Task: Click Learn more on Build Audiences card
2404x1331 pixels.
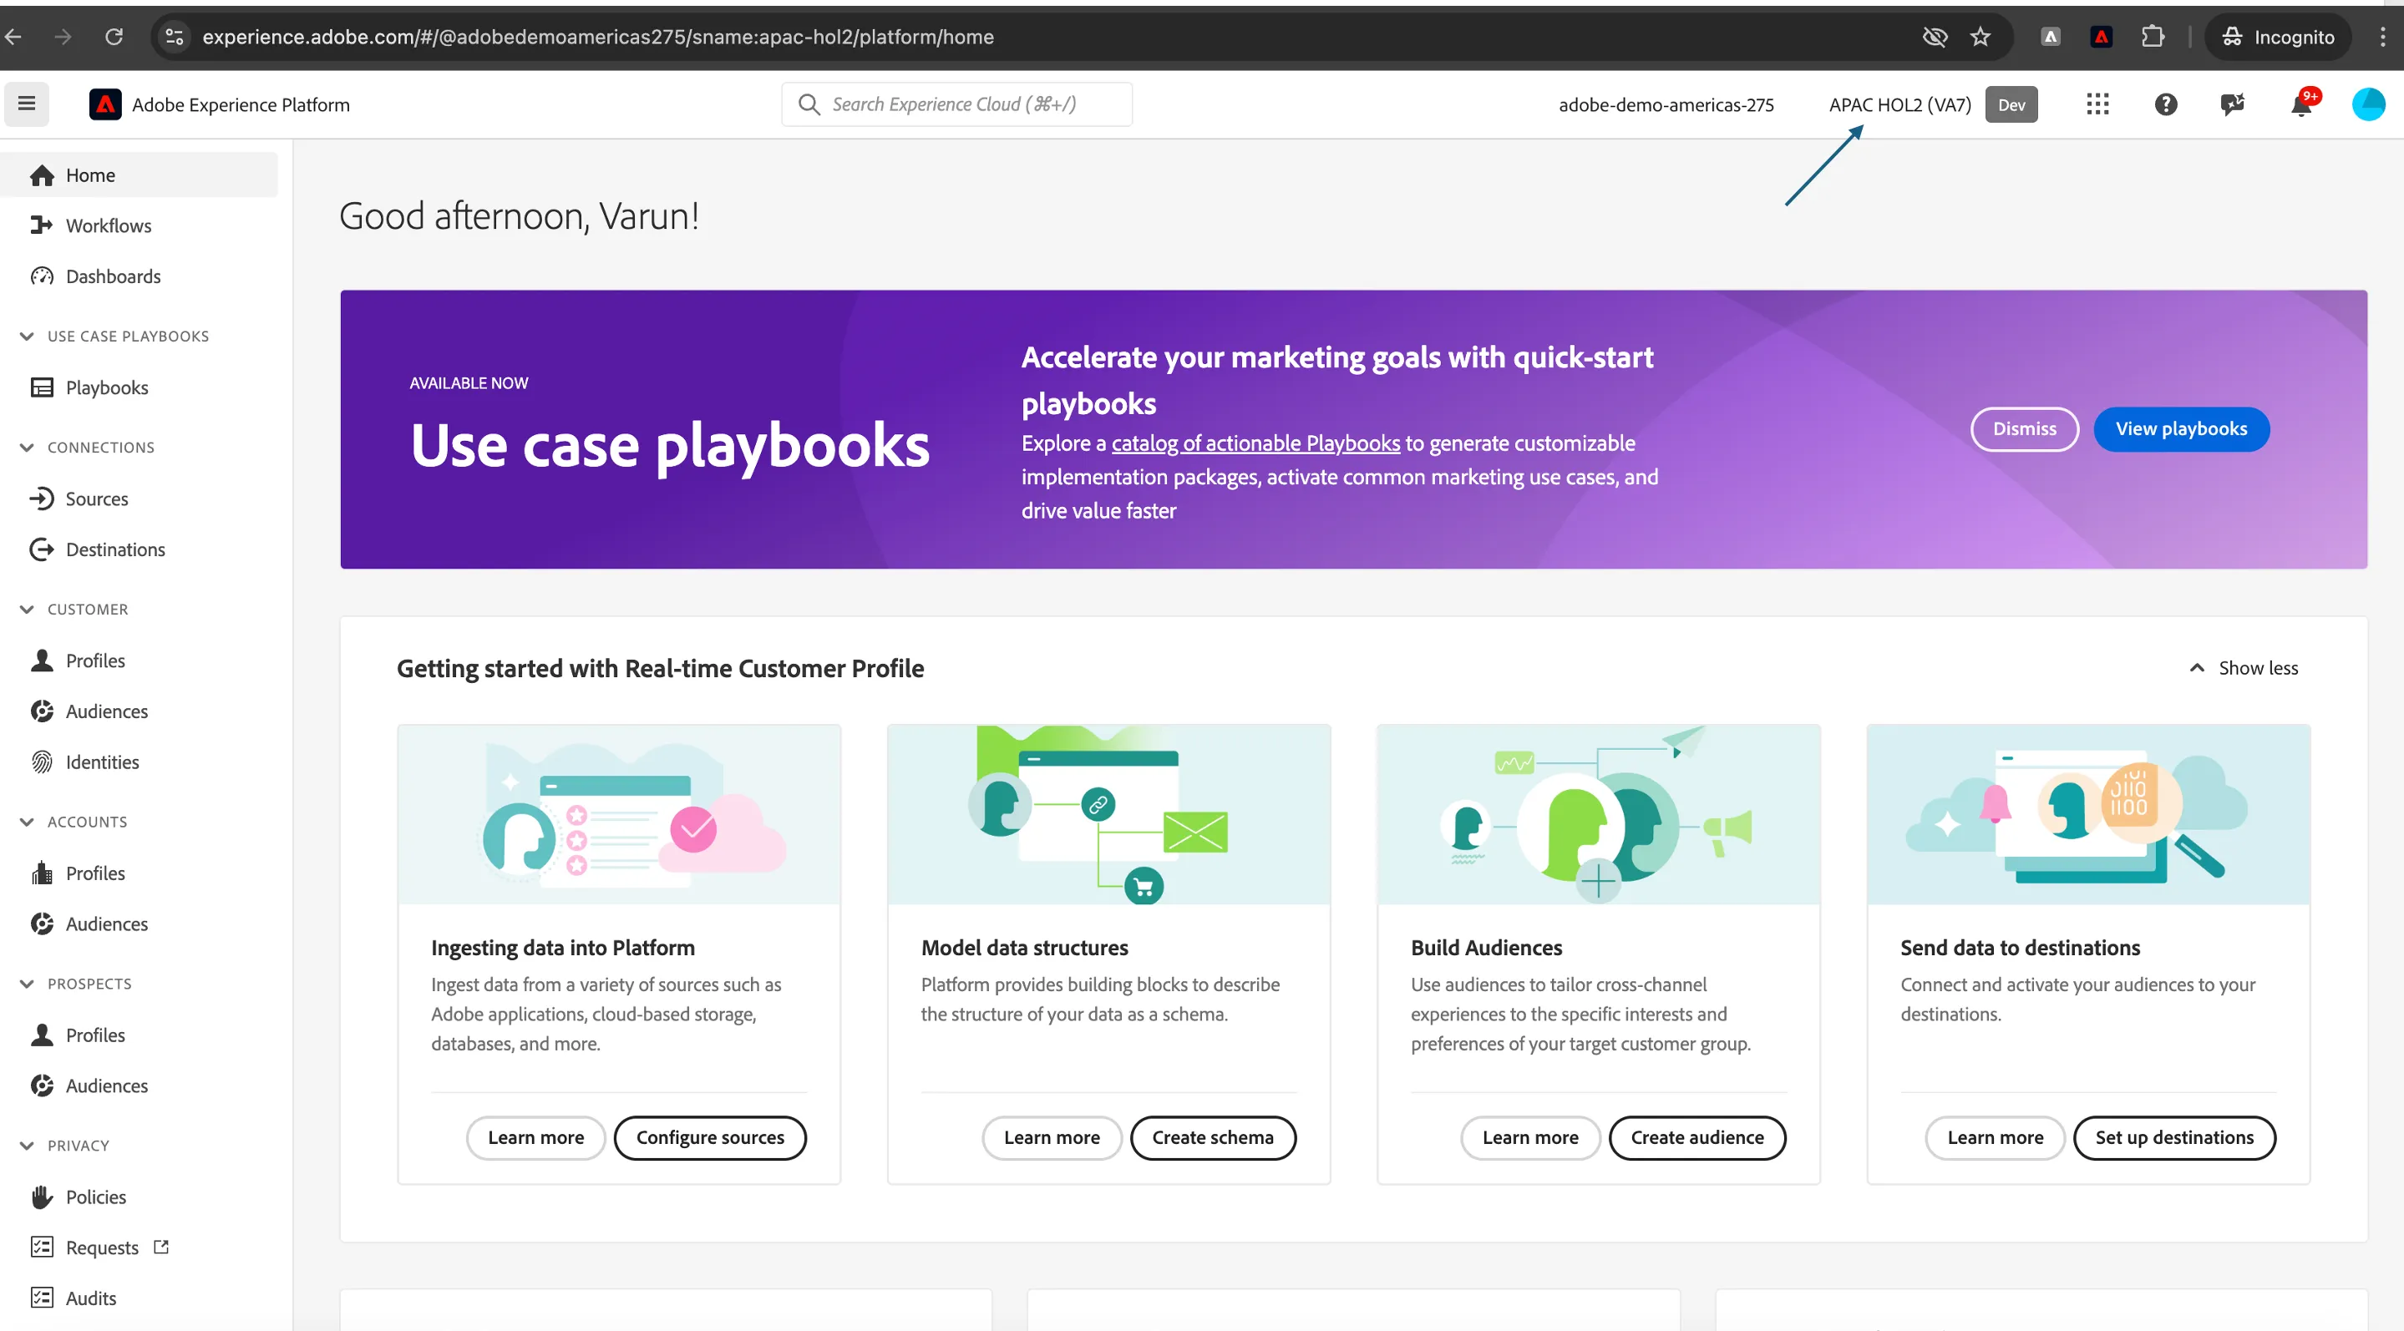Action: click(1529, 1137)
